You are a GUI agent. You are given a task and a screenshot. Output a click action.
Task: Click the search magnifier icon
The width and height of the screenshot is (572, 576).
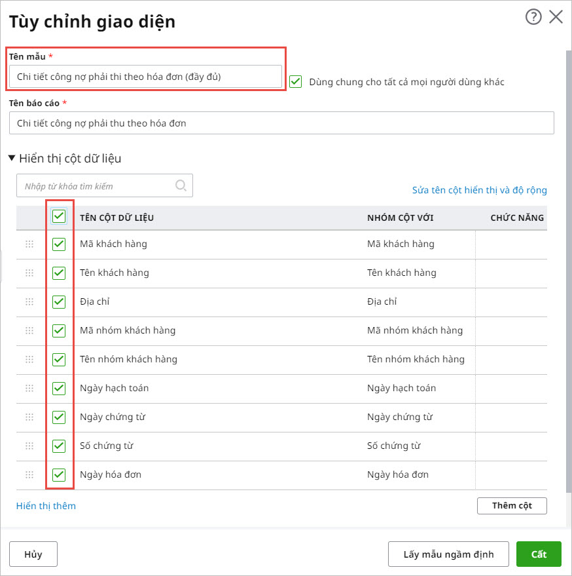tap(181, 185)
